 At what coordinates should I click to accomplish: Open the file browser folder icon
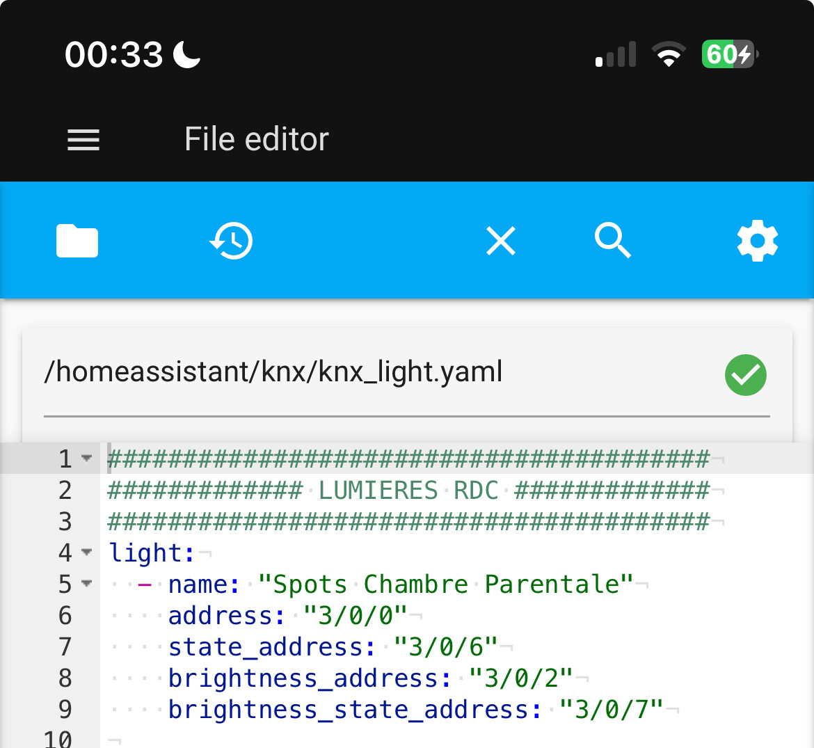[77, 241]
